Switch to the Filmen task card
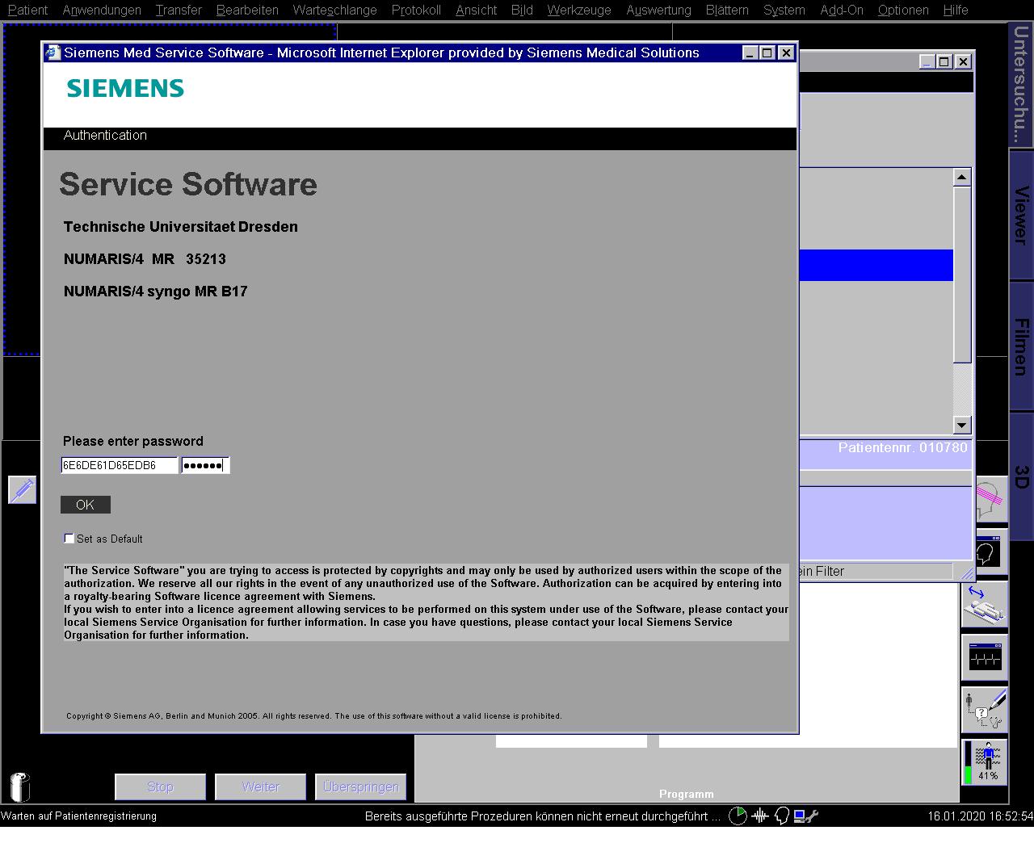Screen dimensions: 1034x843 click(x=1021, y=346)
